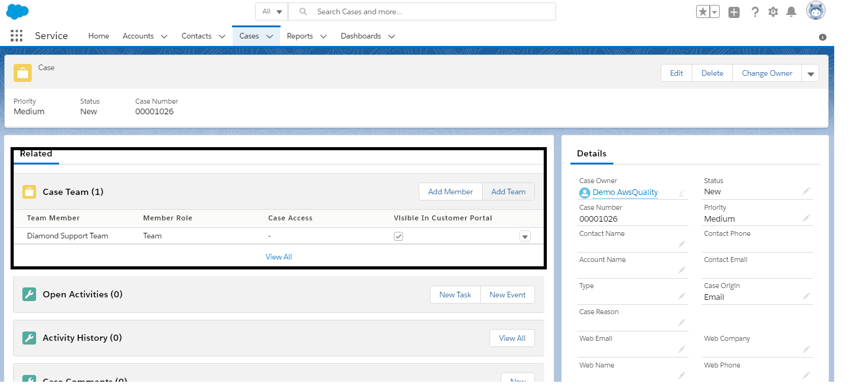This screenshot has width=851, height=388.
Task: Expand the Accounts nav dropdown chevron
Action: point(164,37)
